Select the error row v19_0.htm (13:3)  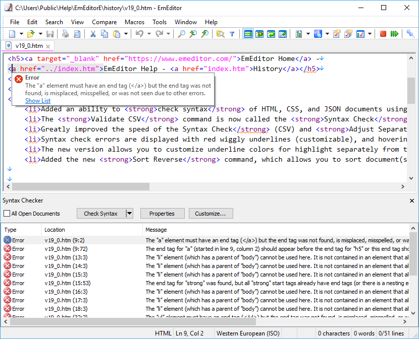click(205, 257)
